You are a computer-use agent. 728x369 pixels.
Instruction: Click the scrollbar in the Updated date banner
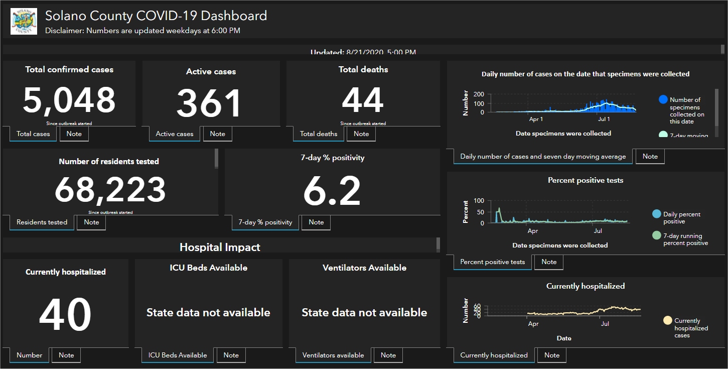click(x=722, y=49)
